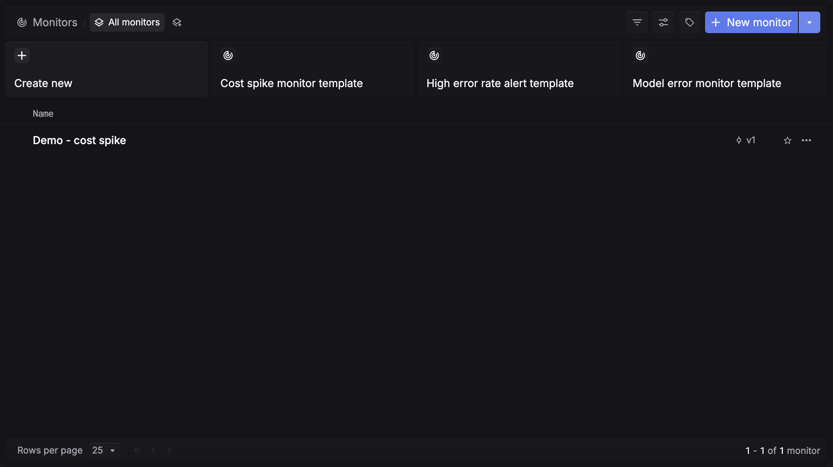Click the tag icon near New monitor

pyautogui.click(x=689, y=22)
